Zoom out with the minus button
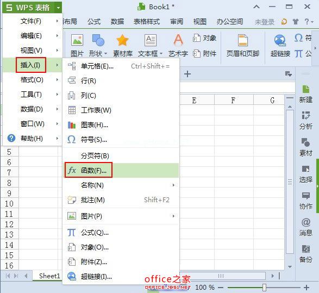This screenshot has height=293, width=319. [221, 288]
